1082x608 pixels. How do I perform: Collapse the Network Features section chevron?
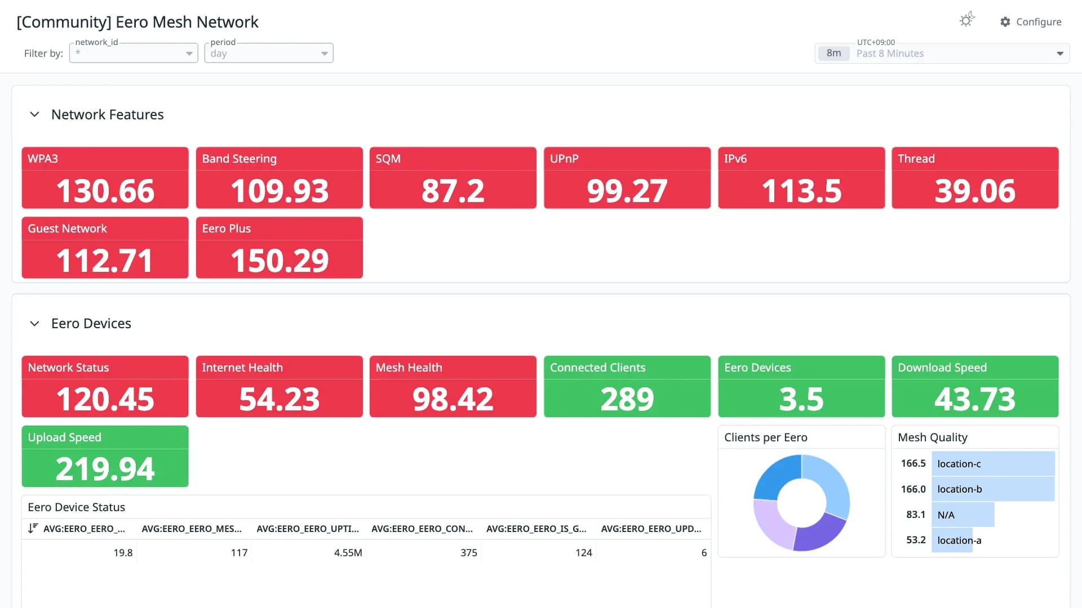[x=34, y=114]
